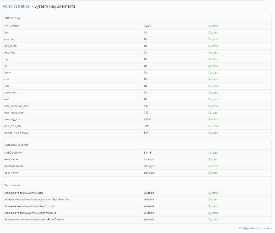
Task: Select the PHP Version value 7.4.22
Action: coord(148,26)
